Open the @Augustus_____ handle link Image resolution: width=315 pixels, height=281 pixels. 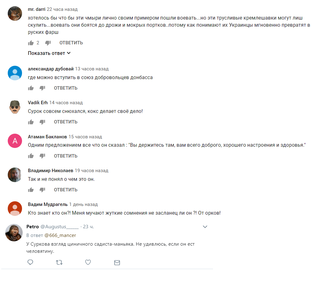(60, 227)
